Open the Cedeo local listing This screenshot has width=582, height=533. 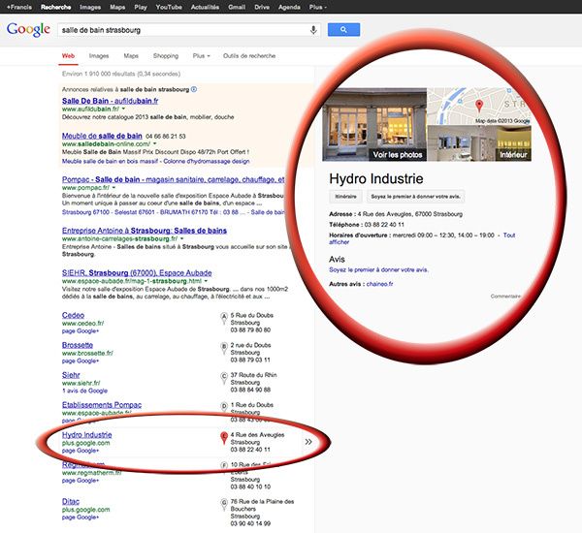73,315
